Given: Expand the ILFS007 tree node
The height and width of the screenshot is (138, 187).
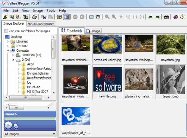Looking at the screenshot, I should (x=8, y=46).
